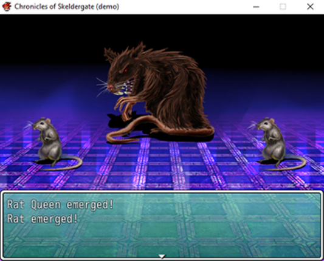Image resolution: width=324 pixels, height=261 pixels.
Task: Click the 'Rat Queen emerged!' message line
Action: [60, 205]
